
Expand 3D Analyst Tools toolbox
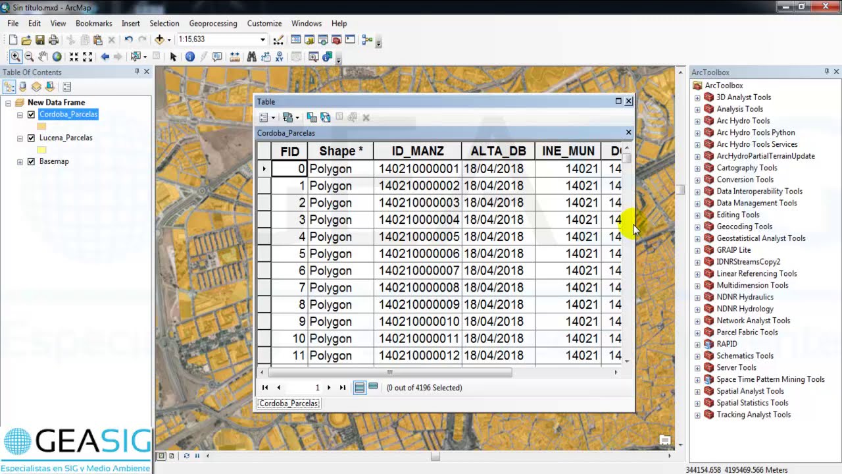coord(697,97)
